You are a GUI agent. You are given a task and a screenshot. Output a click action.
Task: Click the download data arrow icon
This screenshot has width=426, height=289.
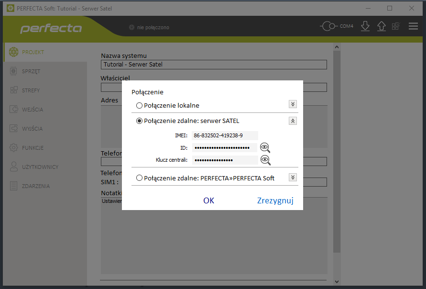point(365,26)
